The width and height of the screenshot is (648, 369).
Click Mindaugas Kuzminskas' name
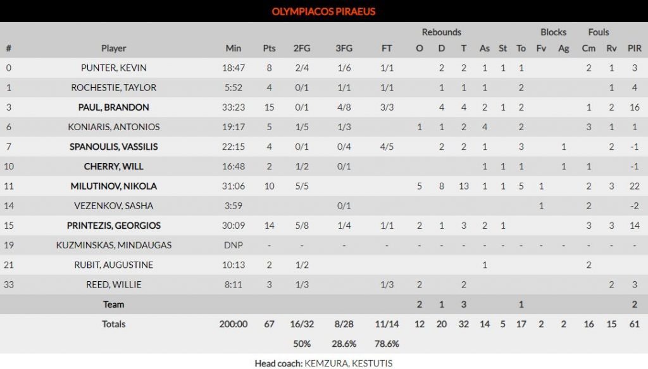114,245
